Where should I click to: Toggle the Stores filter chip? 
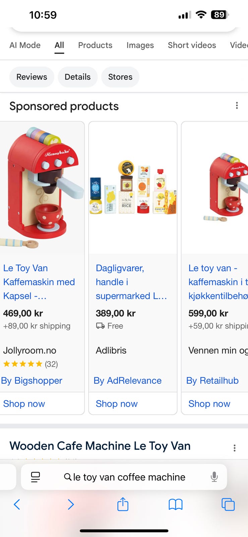point(120,77)
